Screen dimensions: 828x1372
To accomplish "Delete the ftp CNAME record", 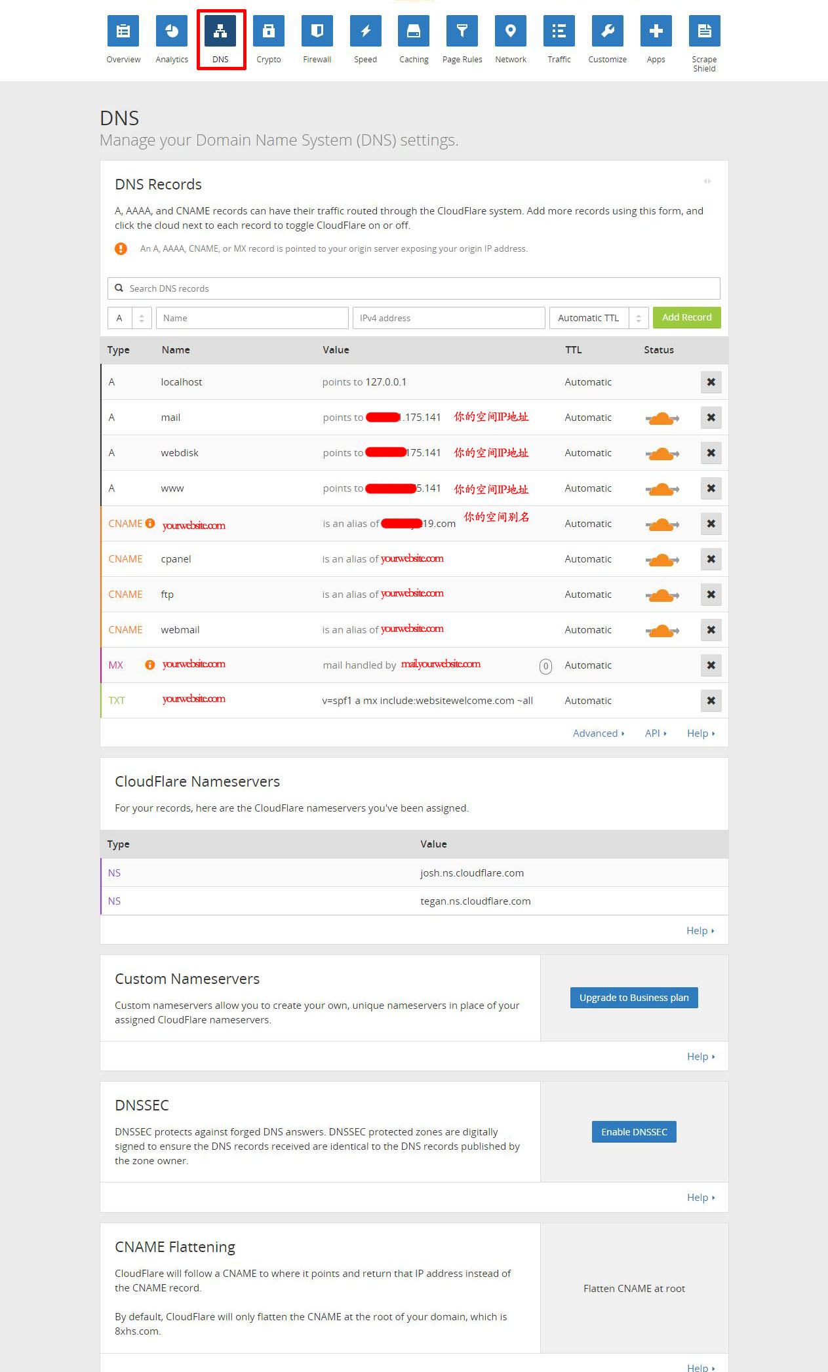I will (711, 595).
